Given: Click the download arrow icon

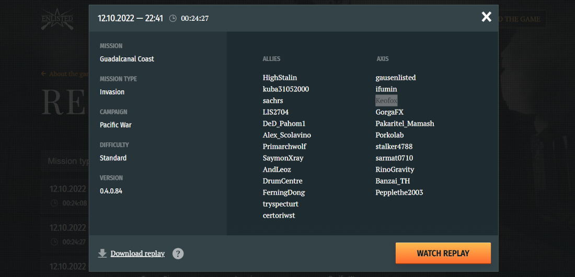Looking at the screenshot, I should click(x=102, y=253).
